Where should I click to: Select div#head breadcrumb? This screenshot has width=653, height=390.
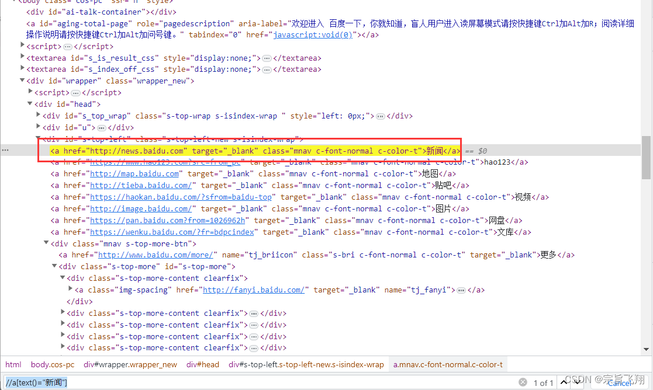[203, 365]
